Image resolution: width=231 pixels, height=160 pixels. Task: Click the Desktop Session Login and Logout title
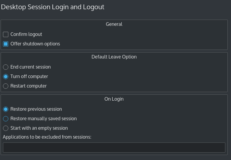pyautogui.click(x=53, y=7)
